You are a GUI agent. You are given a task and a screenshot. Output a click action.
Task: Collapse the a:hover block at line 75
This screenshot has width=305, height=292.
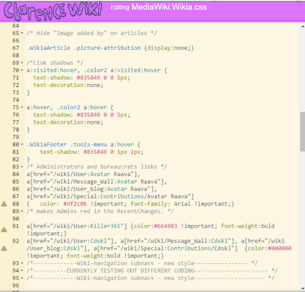(x=22, y=108)
